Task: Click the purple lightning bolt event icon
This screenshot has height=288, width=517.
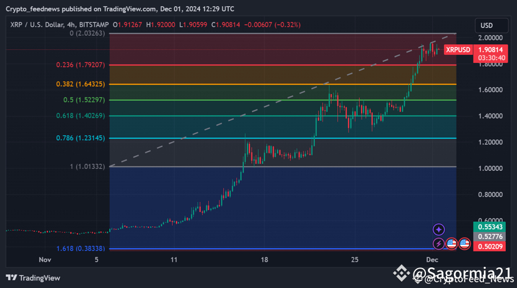Action: (x=438, y=244)
